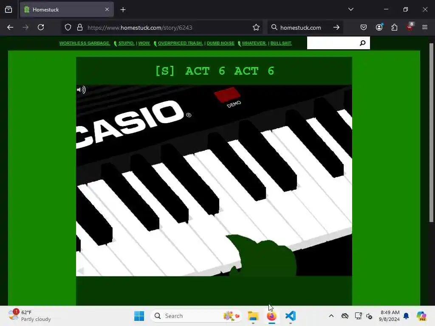Open Visual Studio Code from the taskbar
The image size is (435, 326).
click(x=291, y=316)
